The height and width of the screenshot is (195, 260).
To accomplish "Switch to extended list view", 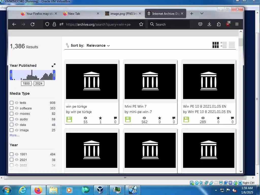I will pos(224,45).
